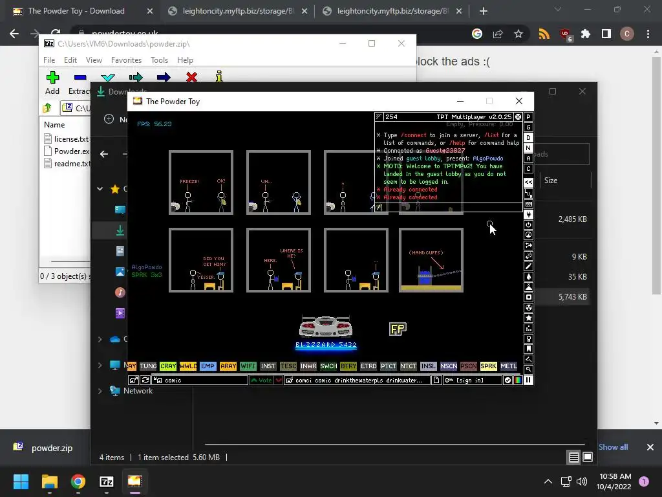Select the WIFI element

248,366
